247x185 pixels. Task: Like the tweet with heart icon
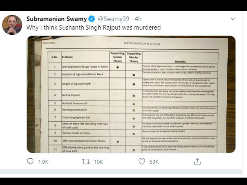142,162
